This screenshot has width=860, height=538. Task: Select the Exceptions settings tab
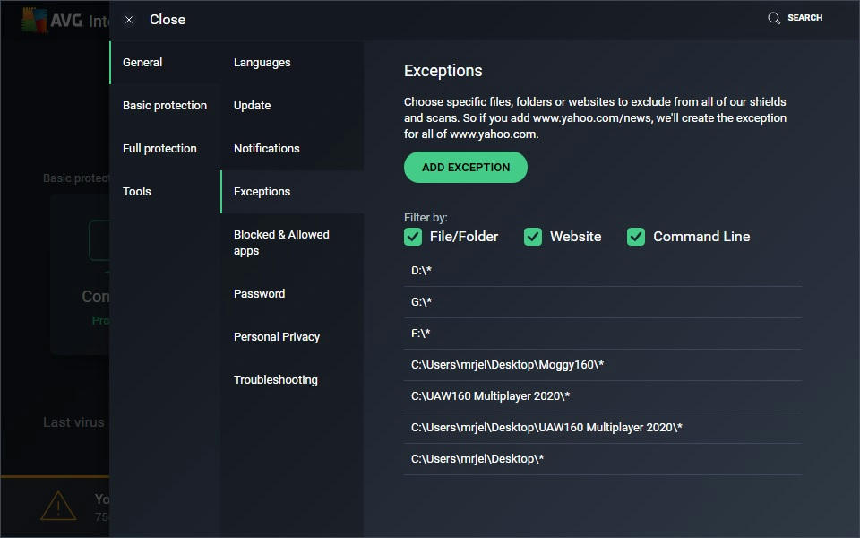292,192
